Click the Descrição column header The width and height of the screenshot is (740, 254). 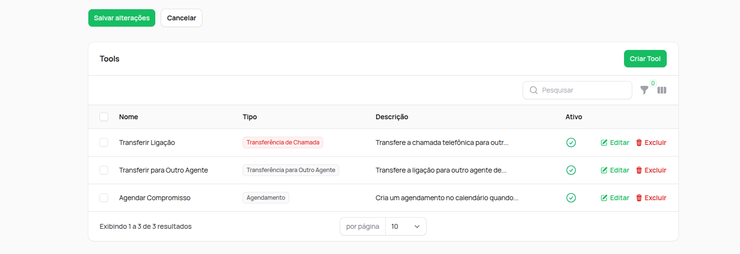click(x=392, y=117)
